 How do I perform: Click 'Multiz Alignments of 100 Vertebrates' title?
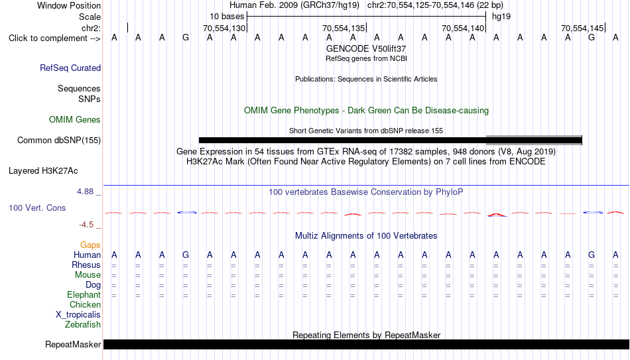point(366,236)
